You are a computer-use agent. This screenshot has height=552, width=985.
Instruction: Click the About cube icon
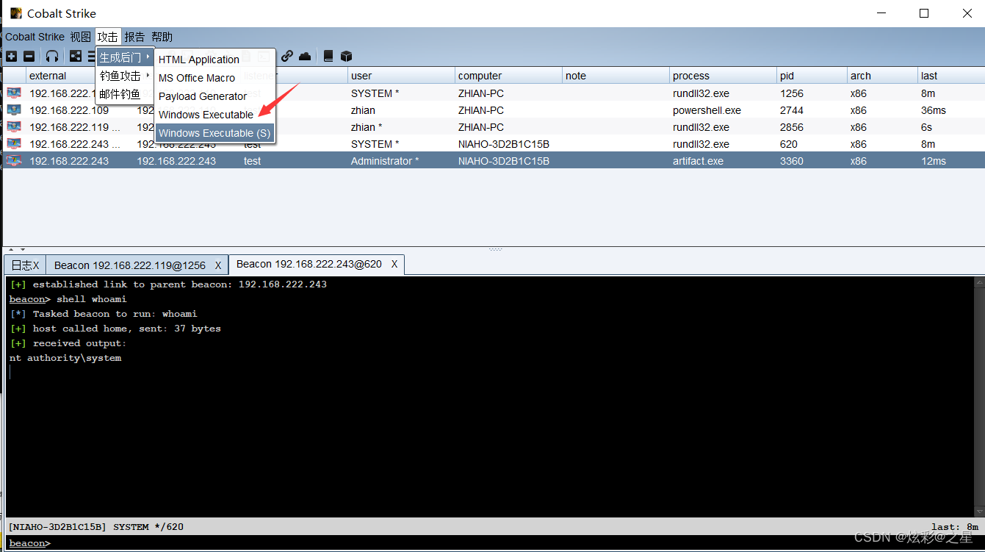[347, 56]
